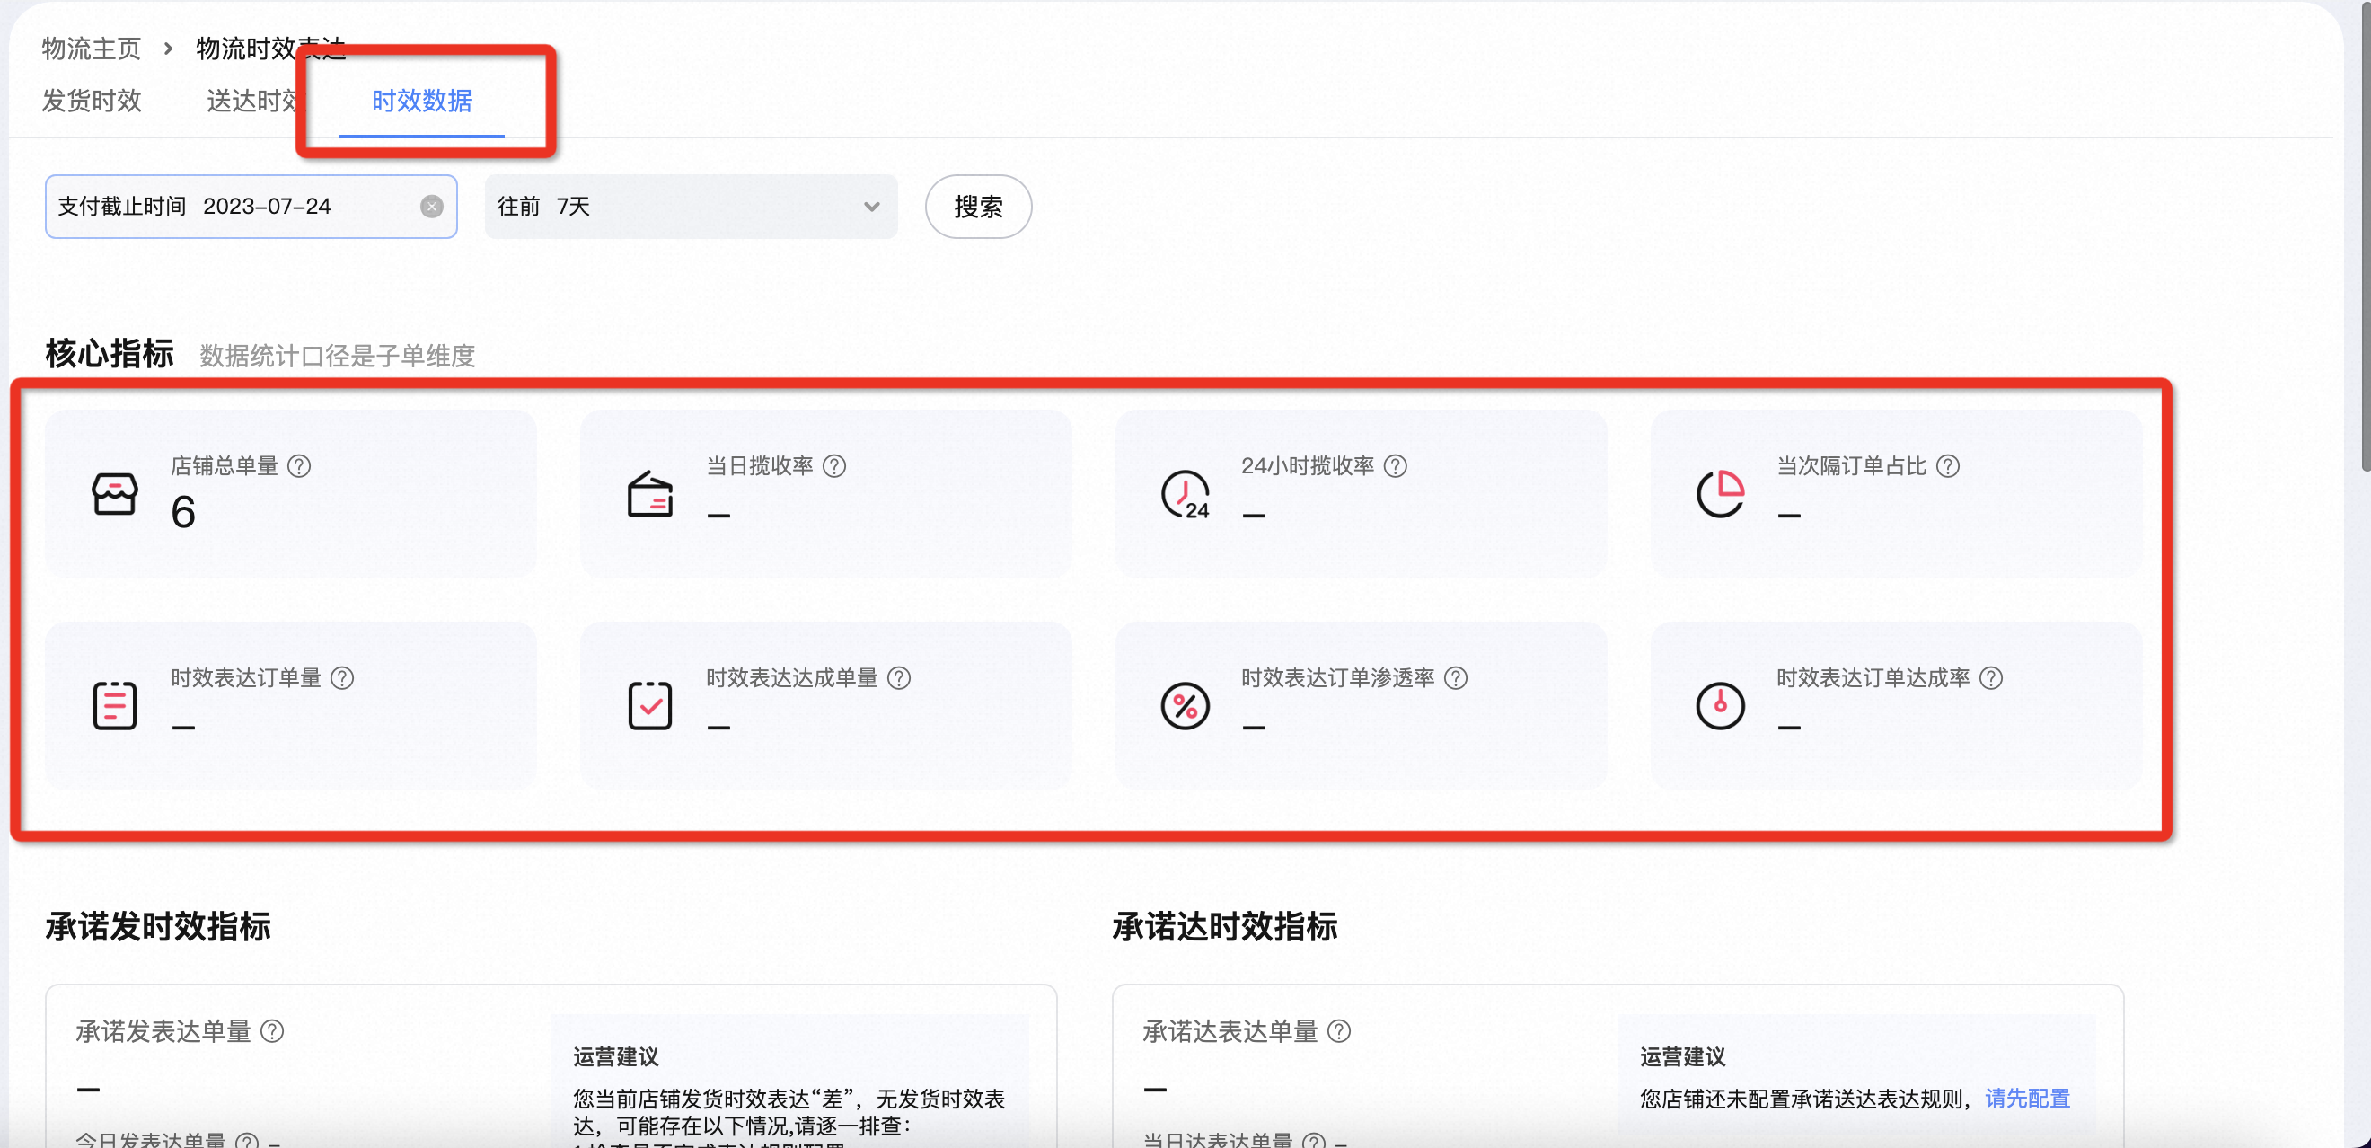This screenshot has height=1148, width=2371.
Task: Select the 时效数据 tab
Action: tap(421, 101)
